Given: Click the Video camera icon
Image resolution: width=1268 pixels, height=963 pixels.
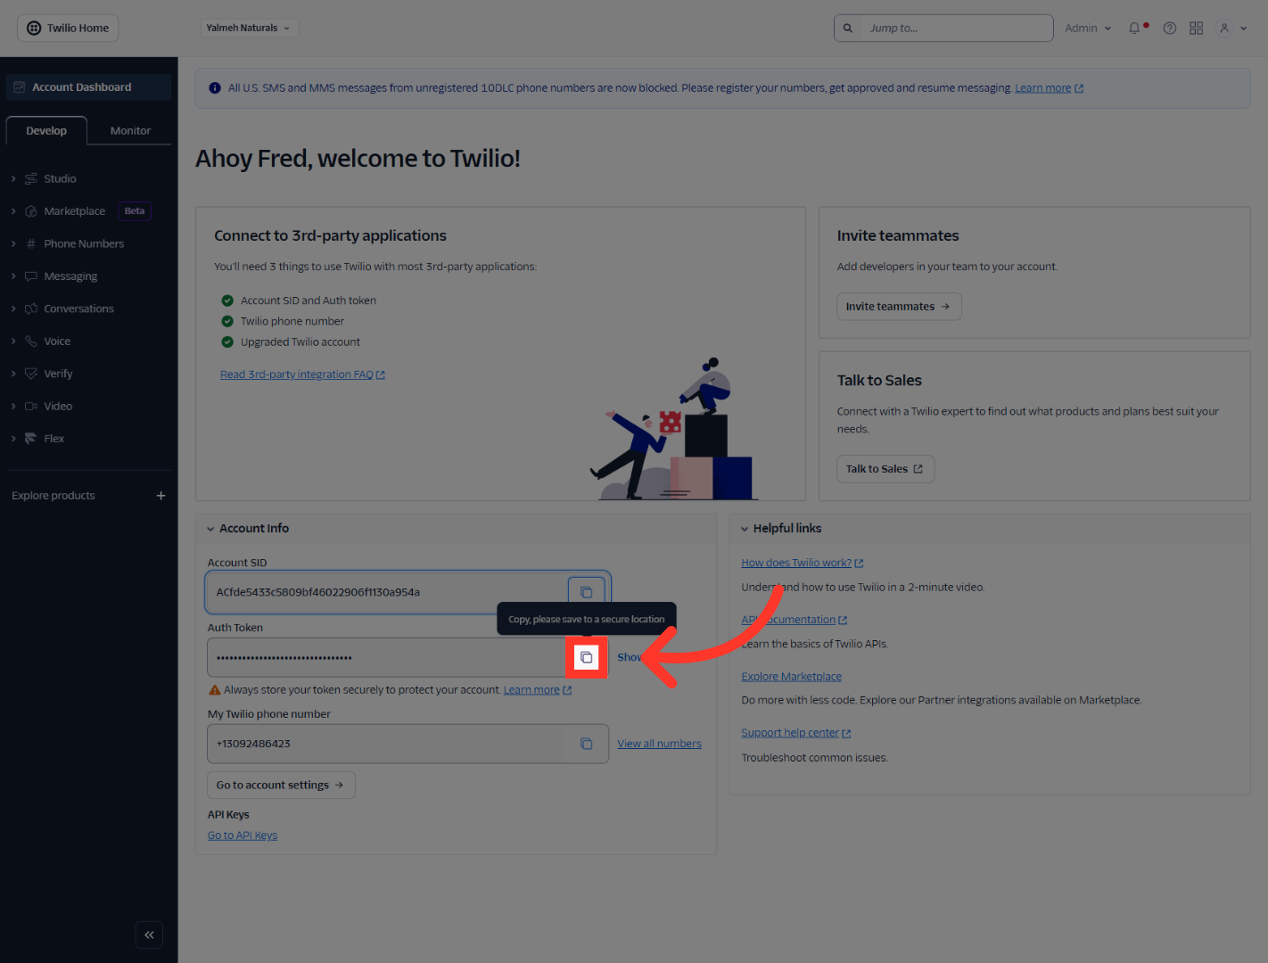Looking at the screenshot, I should pos(31,406).
